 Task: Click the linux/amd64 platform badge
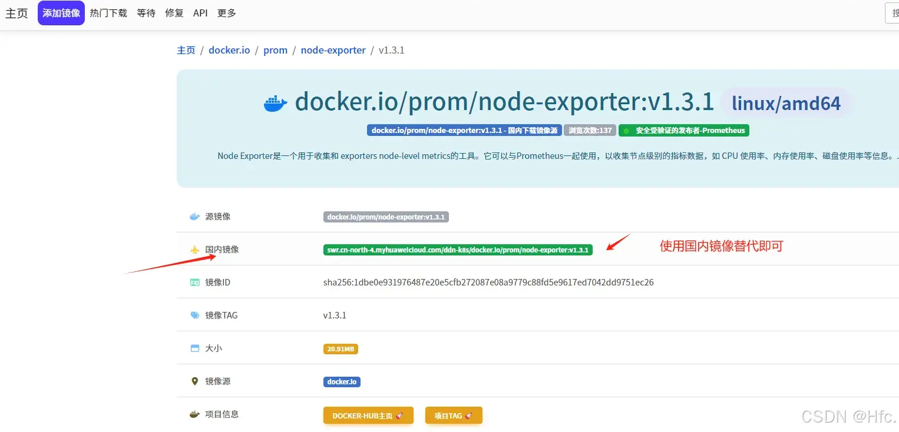786,103
